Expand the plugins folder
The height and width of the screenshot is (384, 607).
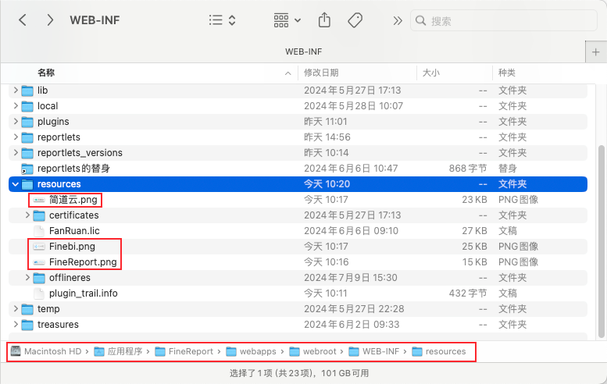pos(16,122)
